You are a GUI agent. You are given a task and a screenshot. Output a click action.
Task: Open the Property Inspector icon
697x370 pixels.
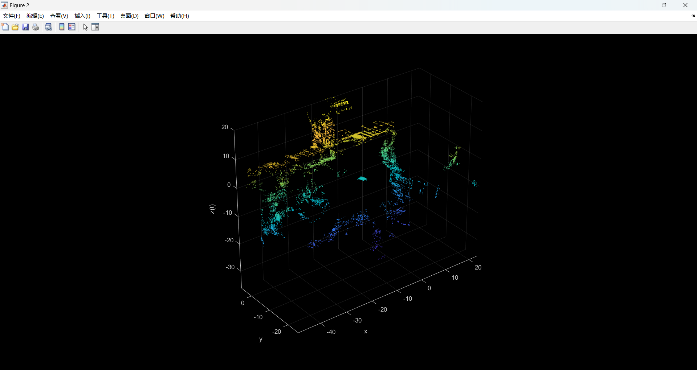pos(95,27)
